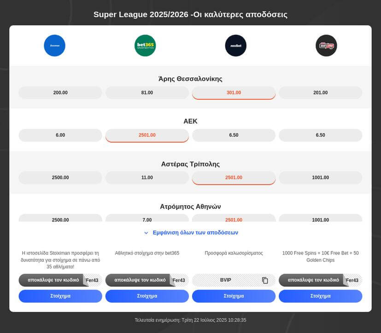The width and height of the screenshot is (381, 333).
Task: Expand all odds with chevron arrow
Action: tap(146, 233)
